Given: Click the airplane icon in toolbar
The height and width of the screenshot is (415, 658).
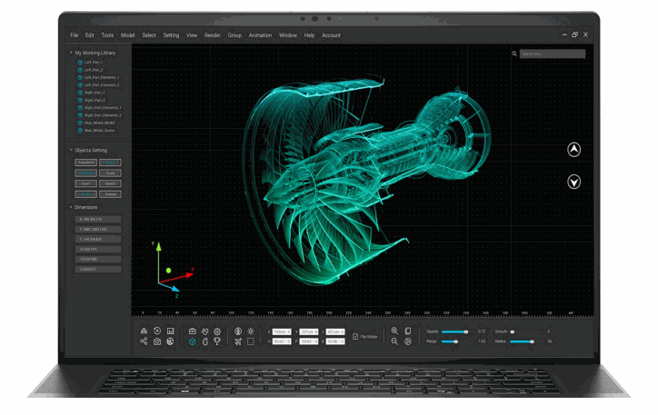Looking at the screenshot, I should click(x=238, y=341).
